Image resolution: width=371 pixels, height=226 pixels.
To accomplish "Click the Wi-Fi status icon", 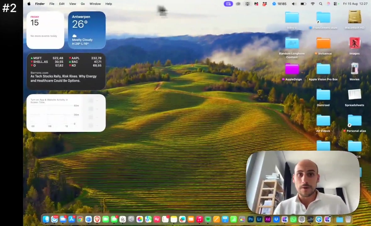I will click(313, 4).
